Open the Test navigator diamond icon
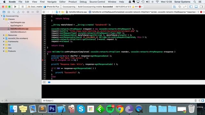The image size is (205, 115). pos(23,12)
